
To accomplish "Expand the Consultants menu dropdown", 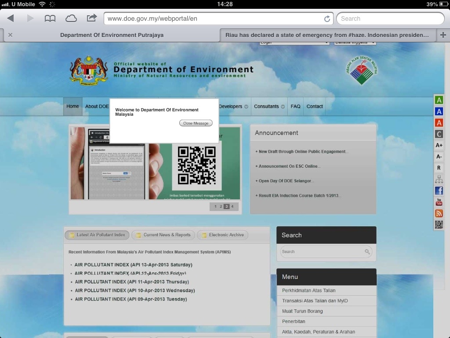I will (x=269, y=107).
